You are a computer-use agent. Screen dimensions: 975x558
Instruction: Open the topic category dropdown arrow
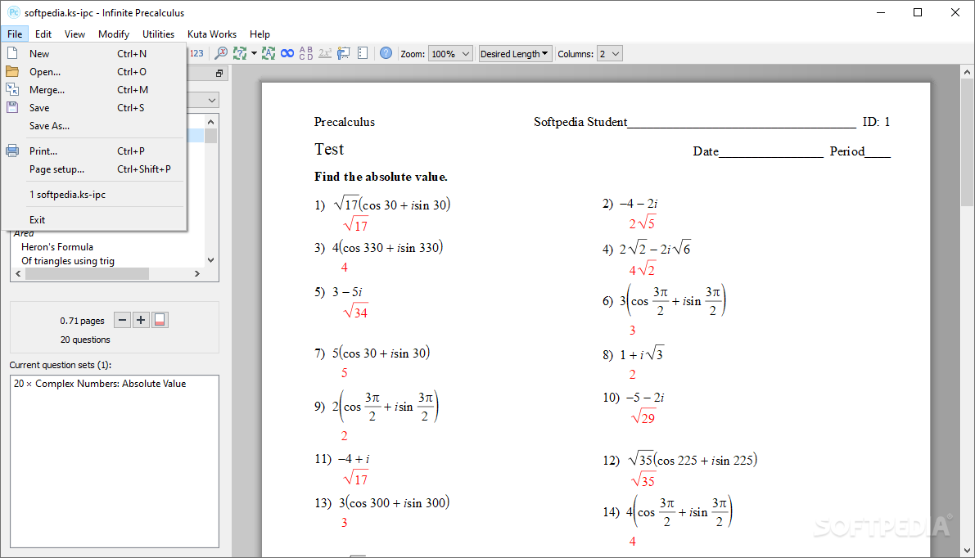point(212,100)
